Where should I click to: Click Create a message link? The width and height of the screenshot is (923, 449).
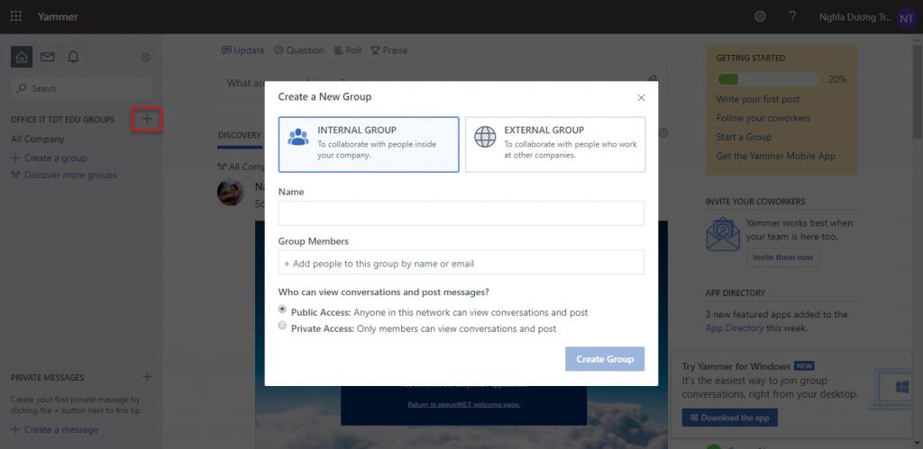(55, 429)
